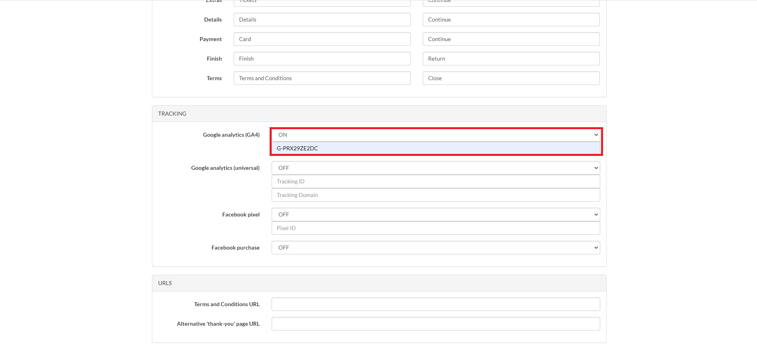Click the Finish row Finish title field
The width and height of the screenshot is (757, 360).
[x=322, y=59]
